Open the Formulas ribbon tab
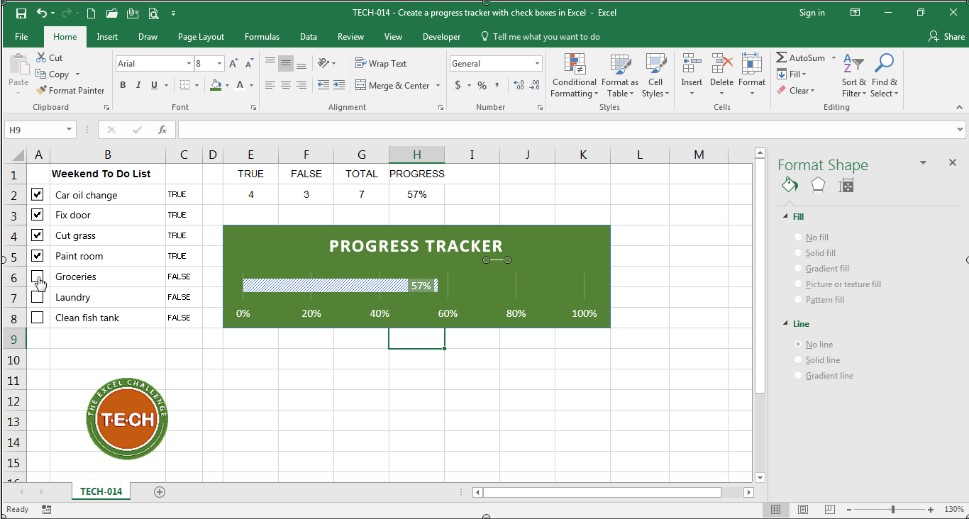The height and width of the screenshot is (519, 969). (x=262, y=37)
